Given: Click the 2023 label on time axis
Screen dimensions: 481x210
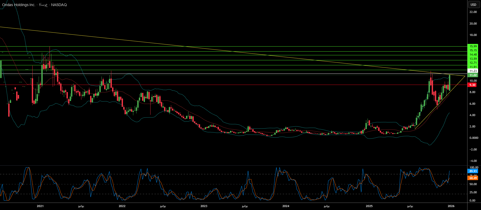Looking at the screenshot, I should [204, 206].
